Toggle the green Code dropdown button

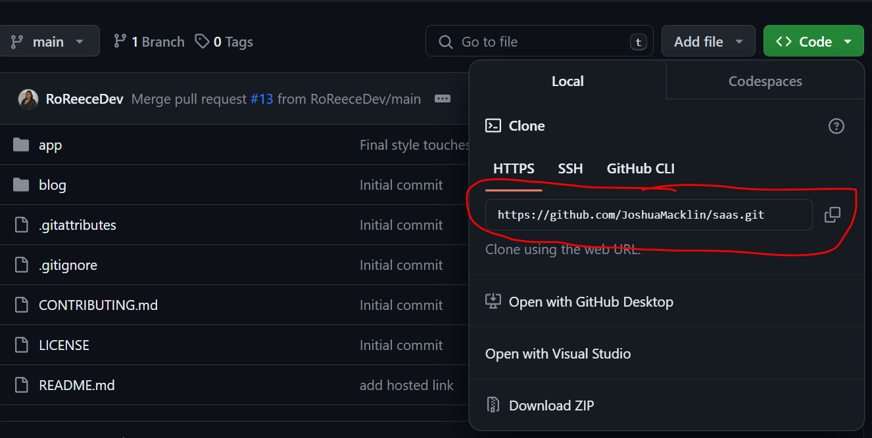tap(813, 41)
